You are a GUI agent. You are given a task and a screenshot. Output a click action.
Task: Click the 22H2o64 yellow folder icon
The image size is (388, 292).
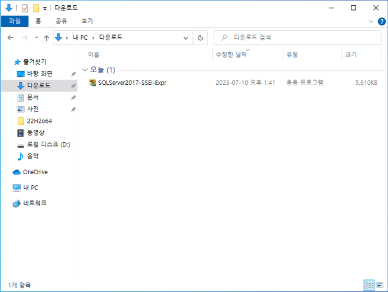(21, 121)
